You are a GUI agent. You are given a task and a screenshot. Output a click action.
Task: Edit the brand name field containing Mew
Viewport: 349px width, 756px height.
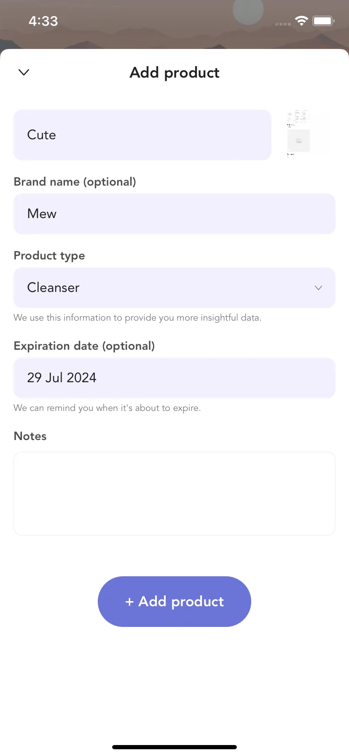[x=174, y=214]
